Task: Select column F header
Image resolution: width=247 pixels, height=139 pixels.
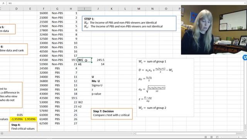Action: click(x=44, y=8)
